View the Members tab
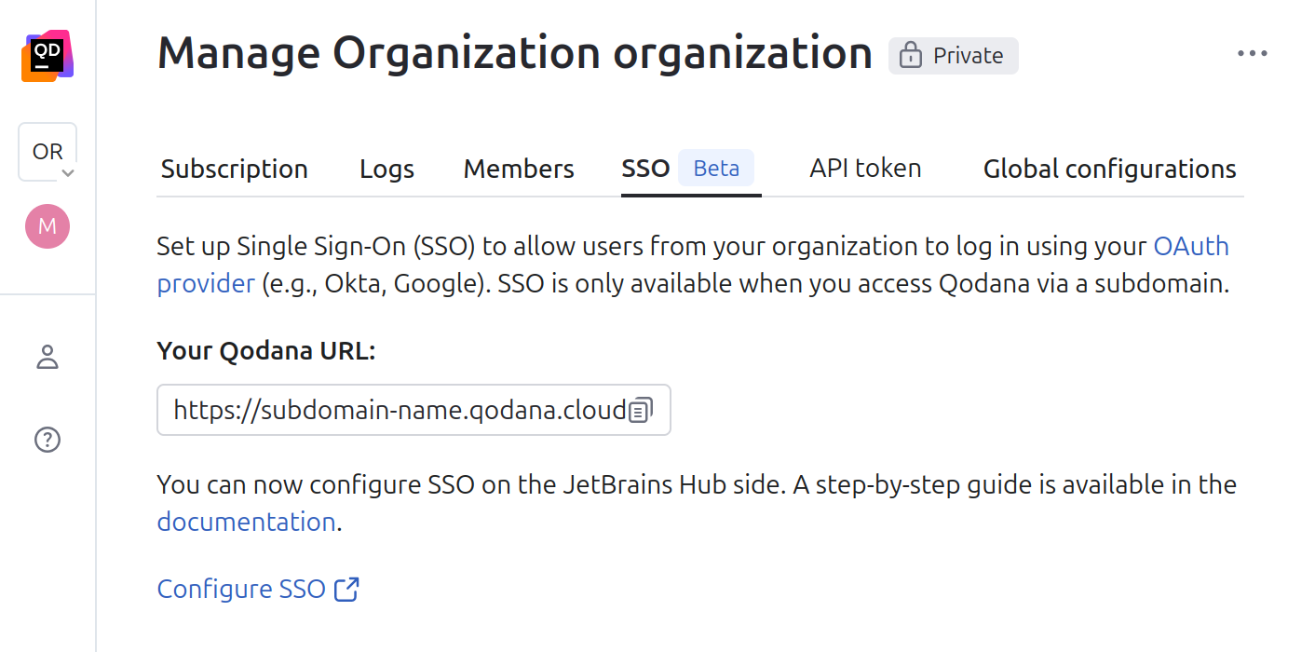The height and width of the screenshot is (652, 1315). coord(518,169)
